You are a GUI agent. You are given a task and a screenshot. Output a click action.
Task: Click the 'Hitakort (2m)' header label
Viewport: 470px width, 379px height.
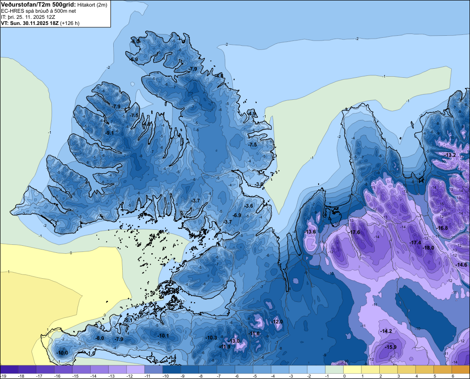tap(92, 5)
